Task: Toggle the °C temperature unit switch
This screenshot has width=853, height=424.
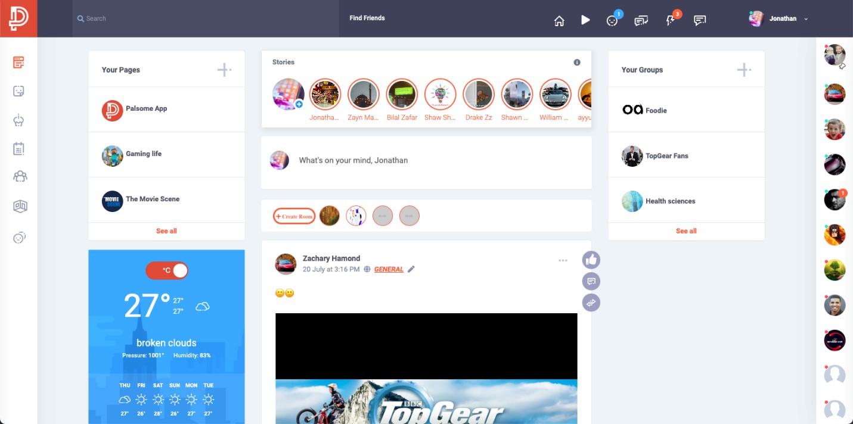Action: click(x=167, y=270)
